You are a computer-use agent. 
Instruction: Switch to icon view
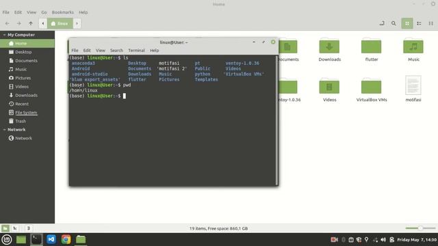coord(407,23)
